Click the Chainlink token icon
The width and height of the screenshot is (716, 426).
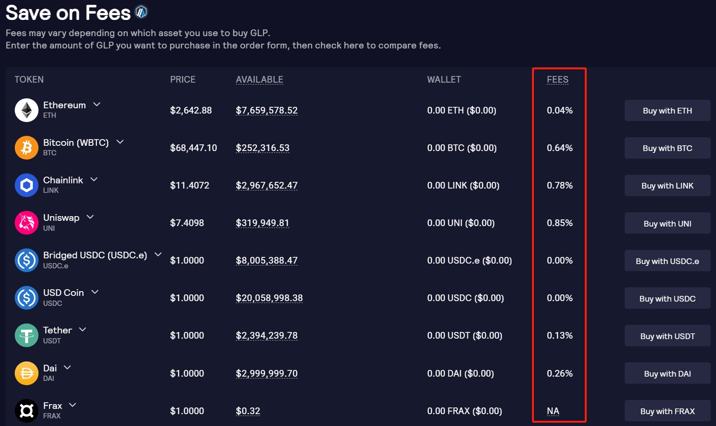pos(27,185)
